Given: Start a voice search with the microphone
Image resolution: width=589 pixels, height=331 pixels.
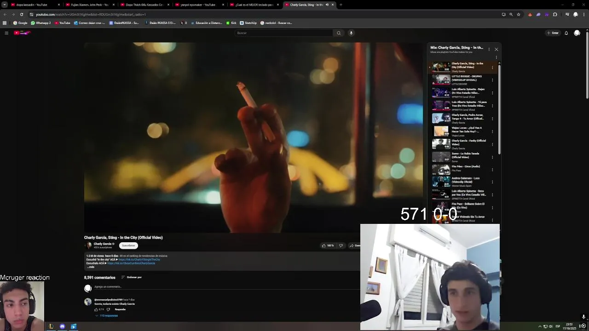Looking at the screenshot, I should click(351, 33).
